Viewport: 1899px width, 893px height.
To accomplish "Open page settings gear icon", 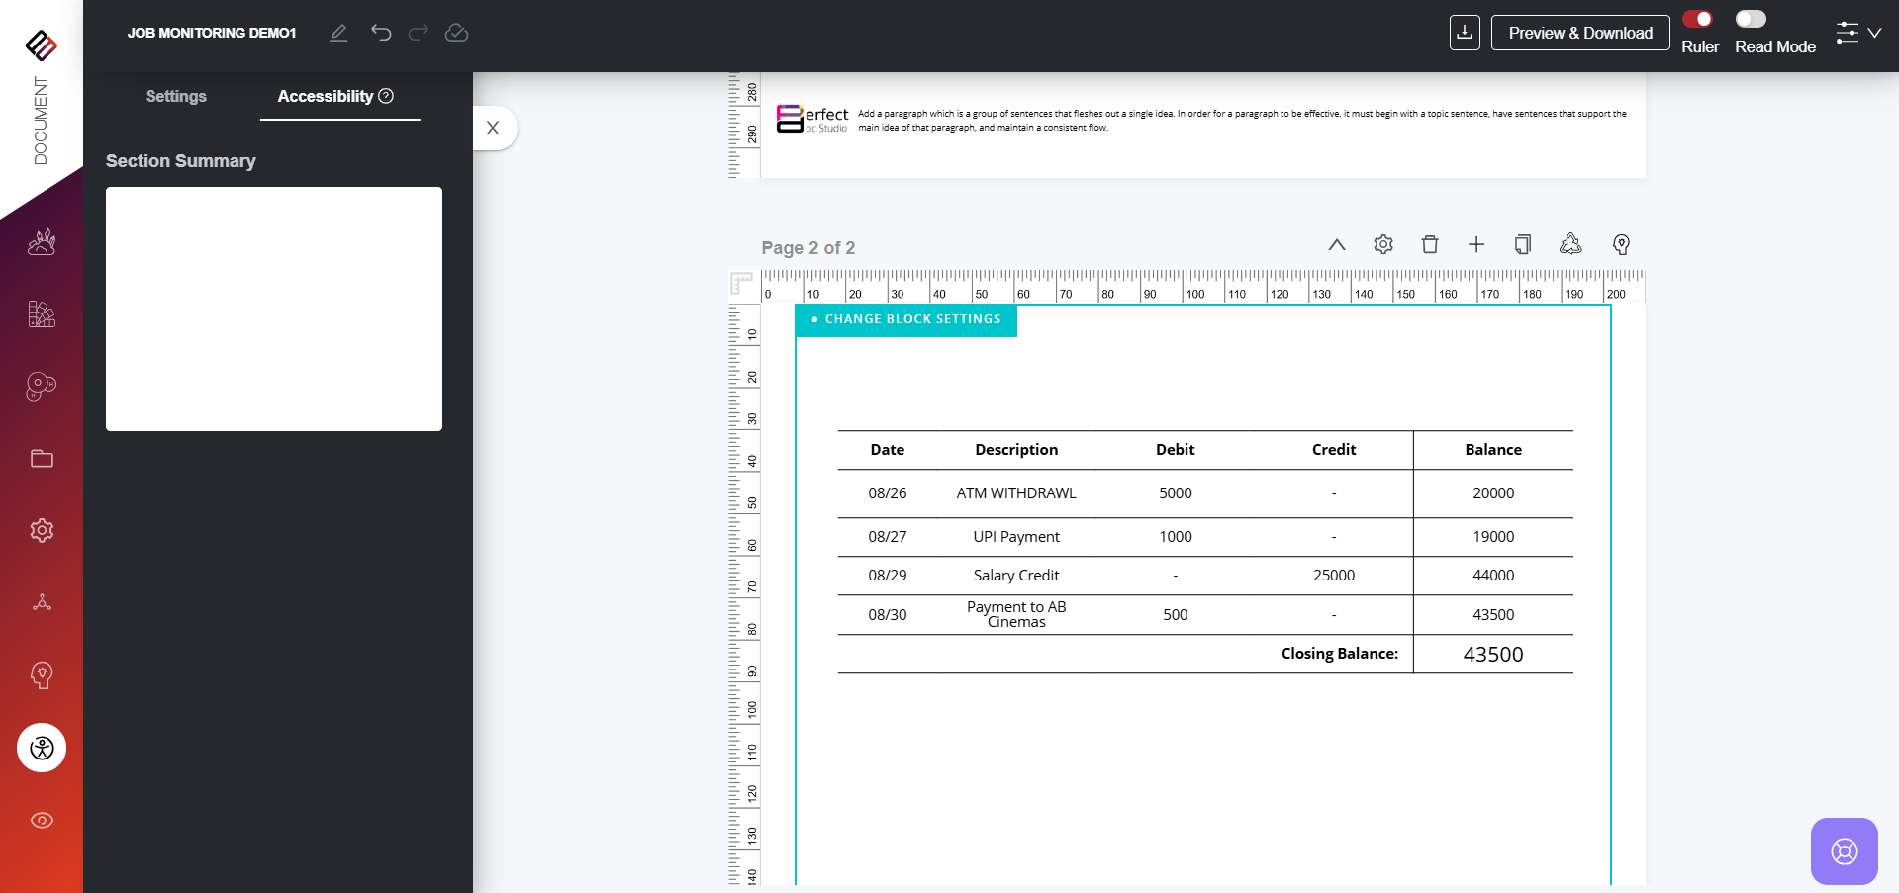I will click(1383, 244).
